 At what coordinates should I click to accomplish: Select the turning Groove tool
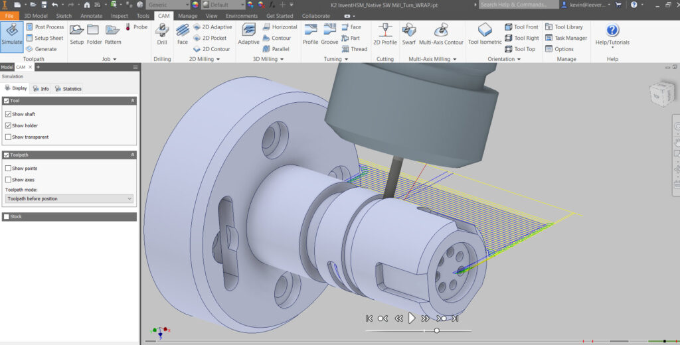click(x=329, y=33)
